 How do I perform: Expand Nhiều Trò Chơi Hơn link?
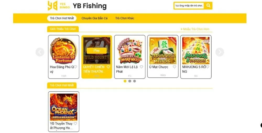click(x=195, y=29)
